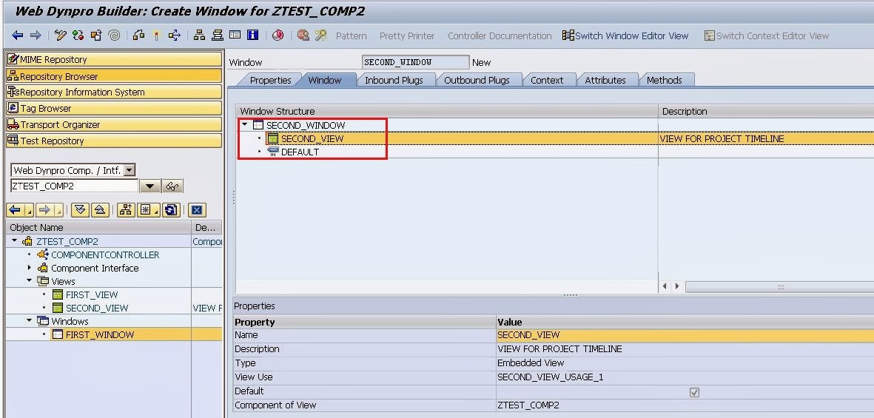Click the horizontal scrollbar in Window Structure
874x418 pixels.
(x=779, y=286)
